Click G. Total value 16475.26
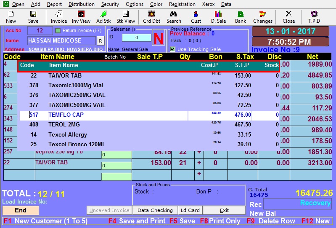The width and height of the screenshot is (336, 228). tap(314, 193)
